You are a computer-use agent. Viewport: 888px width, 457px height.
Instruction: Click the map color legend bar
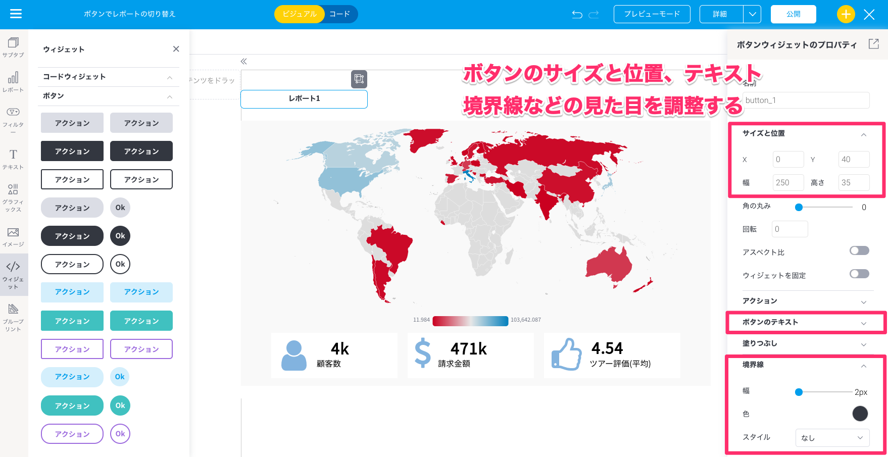470,321
